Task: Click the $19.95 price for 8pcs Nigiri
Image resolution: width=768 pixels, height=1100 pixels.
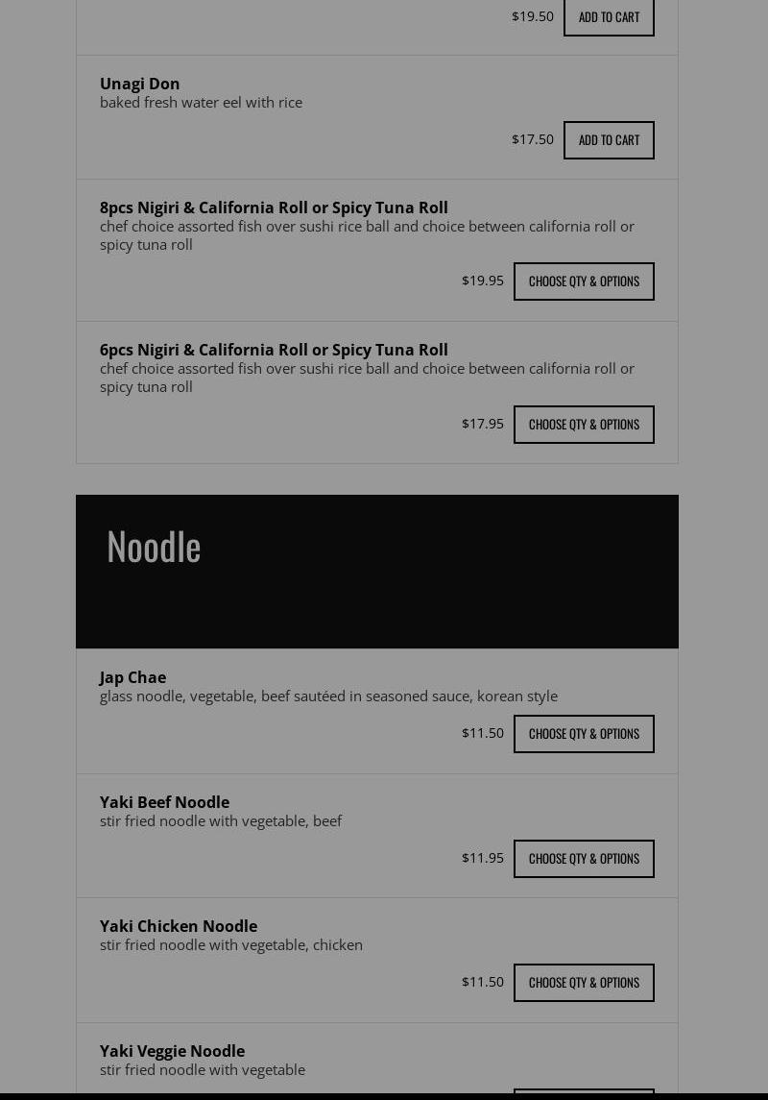Action: click(x=483, y=281)
